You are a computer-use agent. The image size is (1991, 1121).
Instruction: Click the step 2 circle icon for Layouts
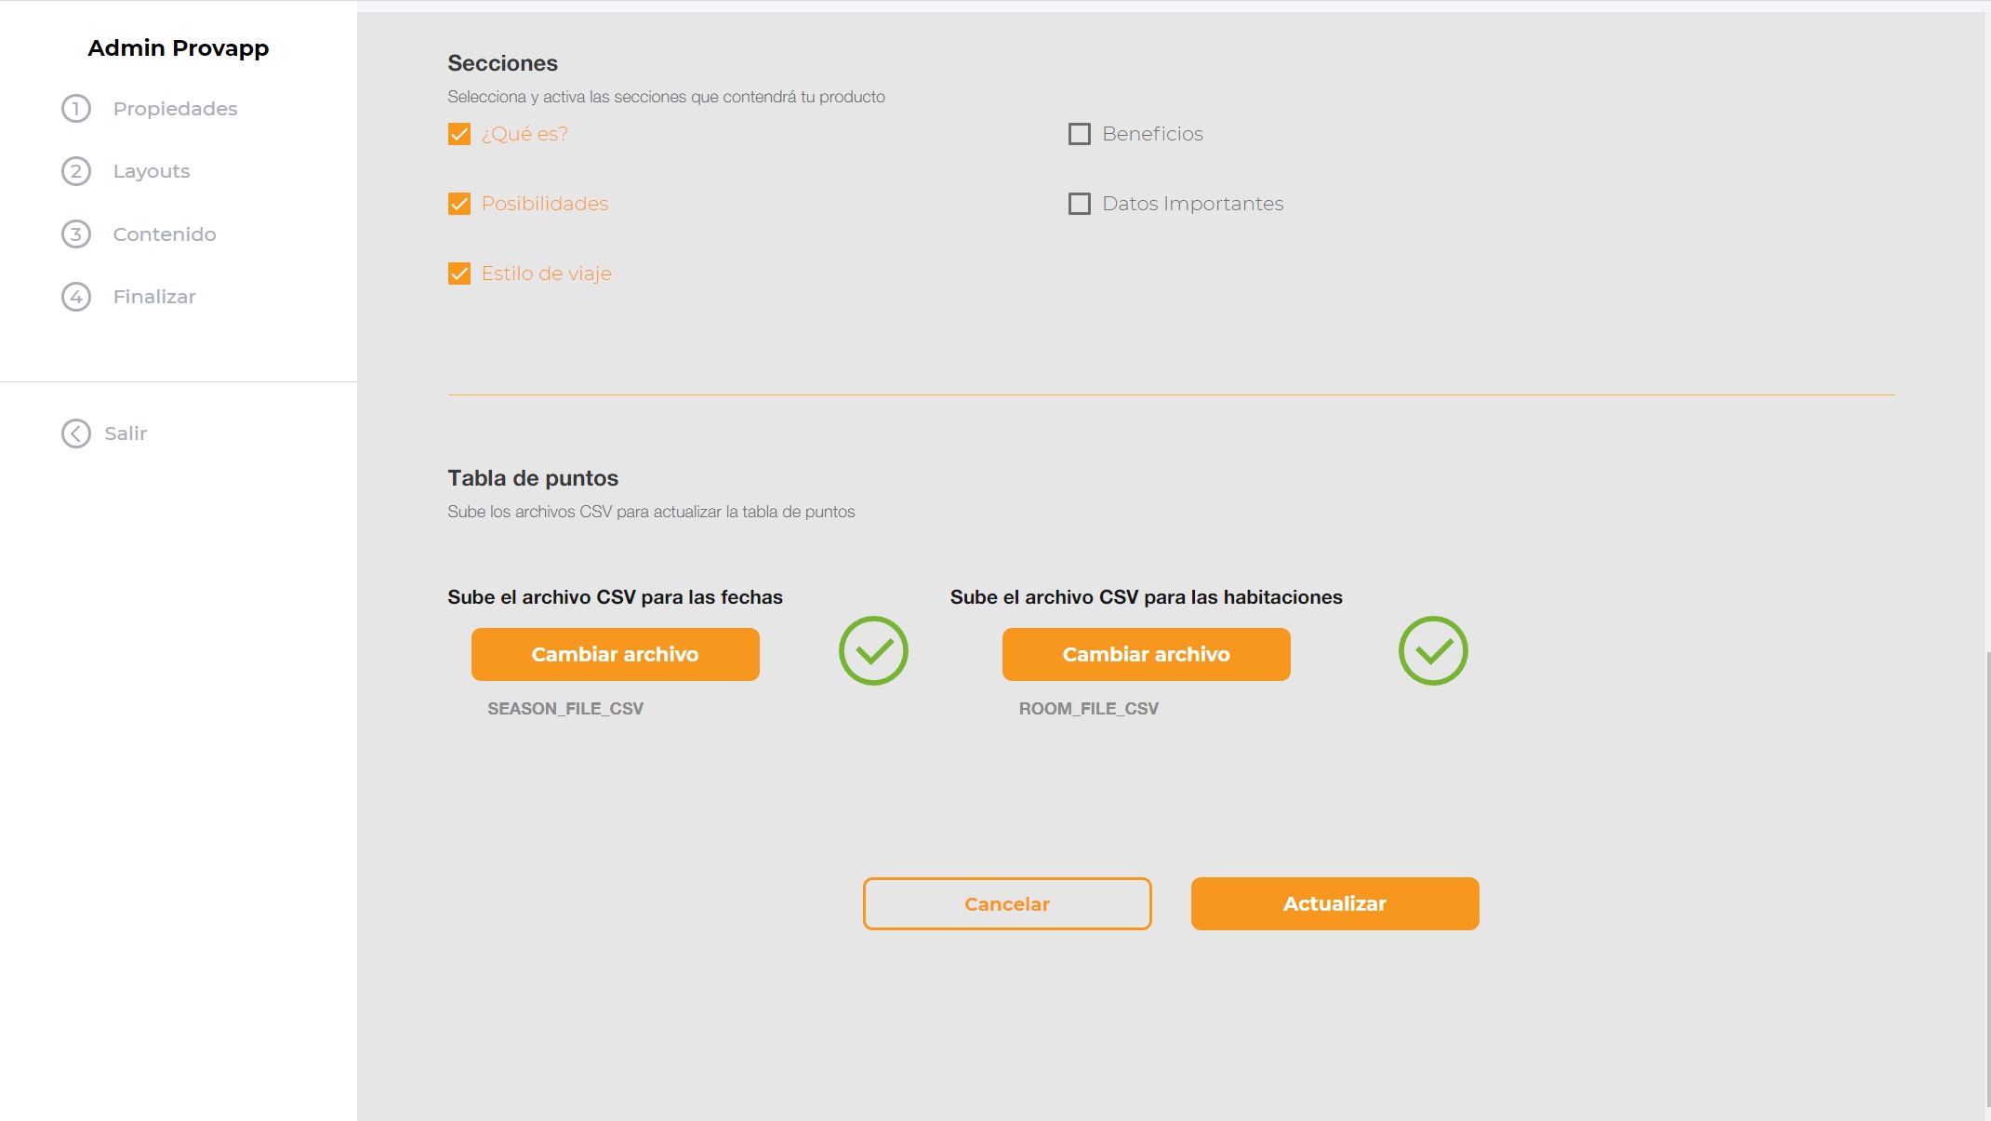(x=76, y=171)
